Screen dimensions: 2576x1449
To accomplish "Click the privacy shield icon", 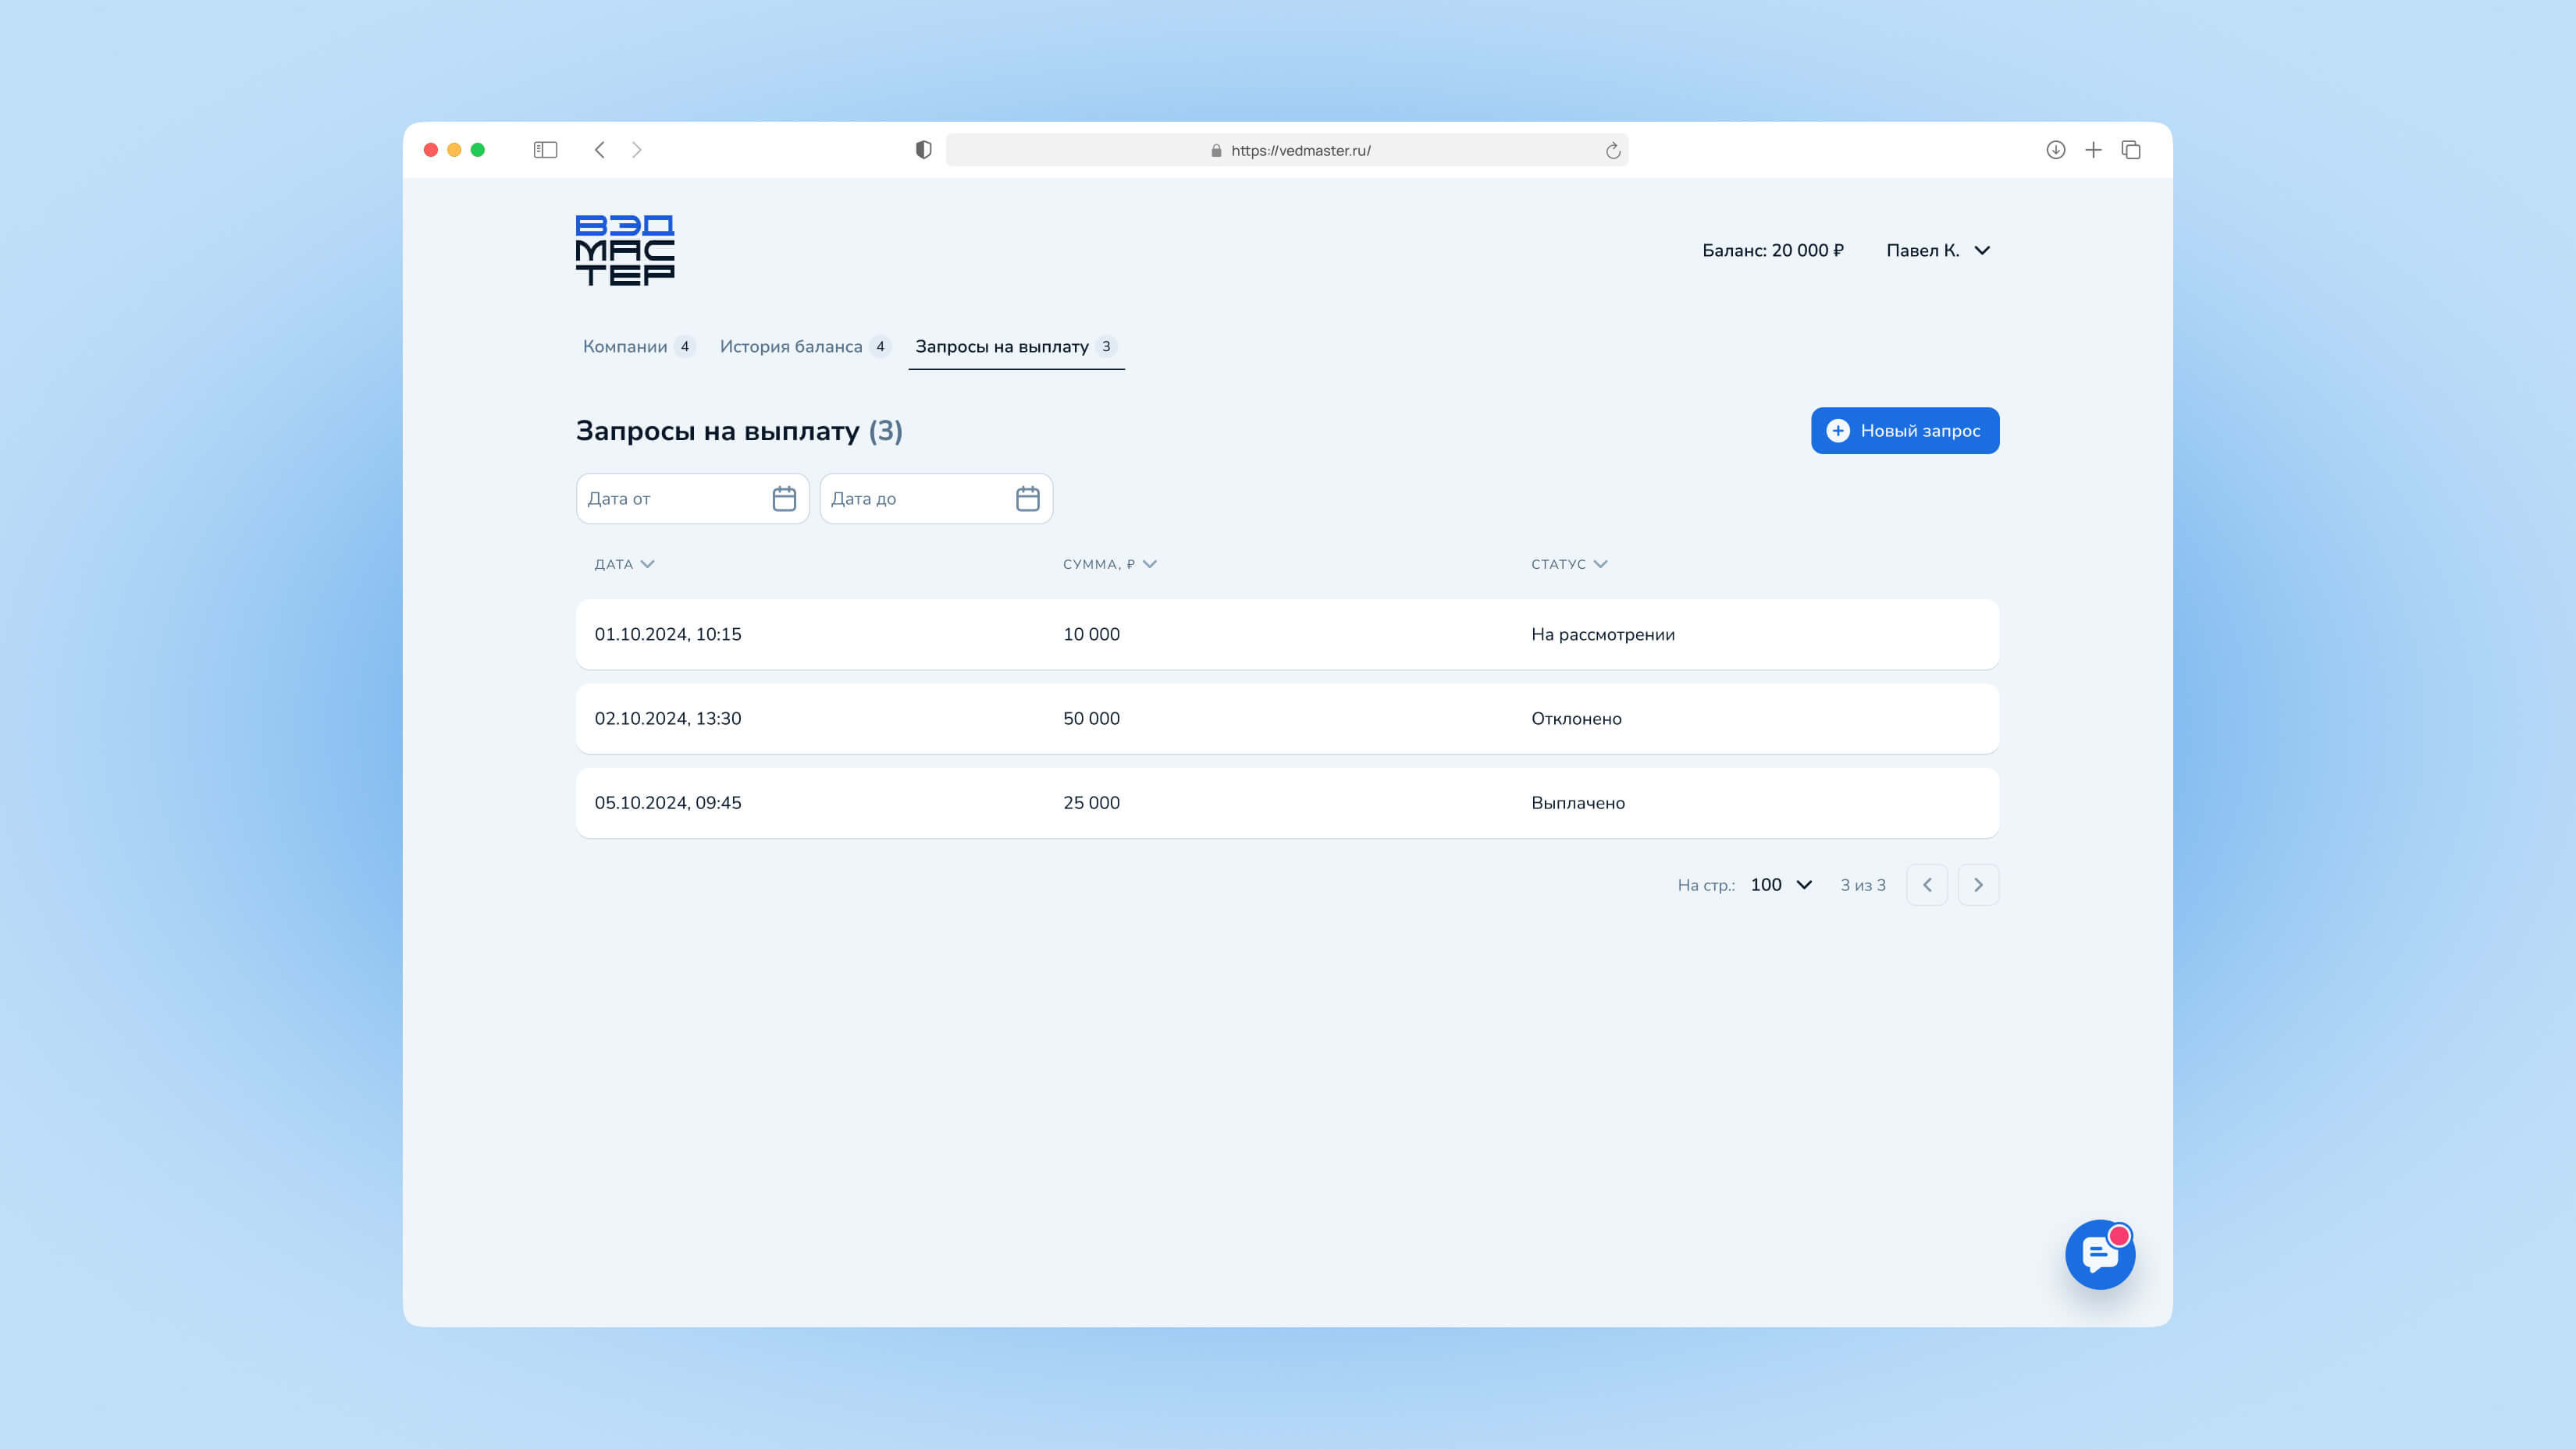I will 923,150.
